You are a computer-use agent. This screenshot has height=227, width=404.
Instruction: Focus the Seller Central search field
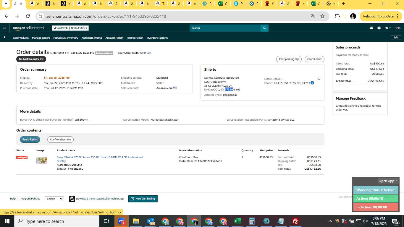pyautogui.click(x=225, y=28)
